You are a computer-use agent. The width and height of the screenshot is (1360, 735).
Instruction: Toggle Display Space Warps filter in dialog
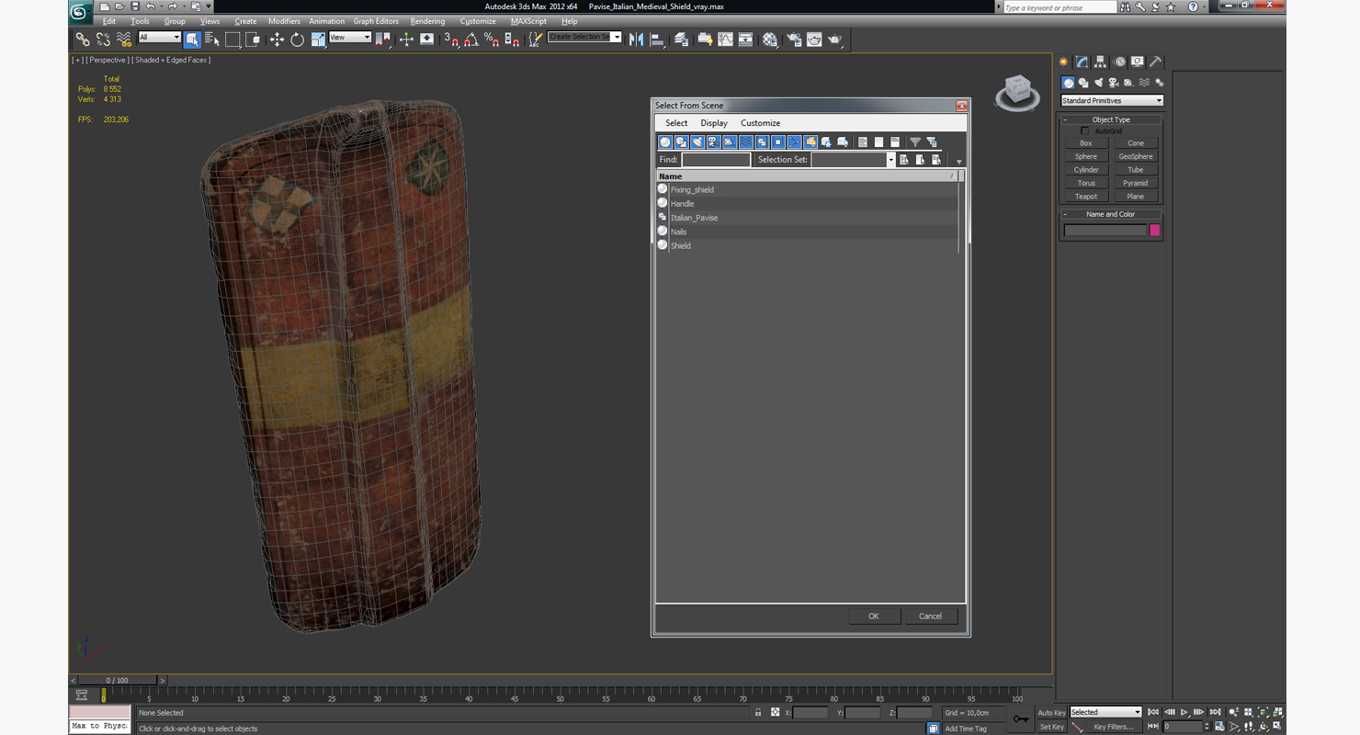[745, 141]
